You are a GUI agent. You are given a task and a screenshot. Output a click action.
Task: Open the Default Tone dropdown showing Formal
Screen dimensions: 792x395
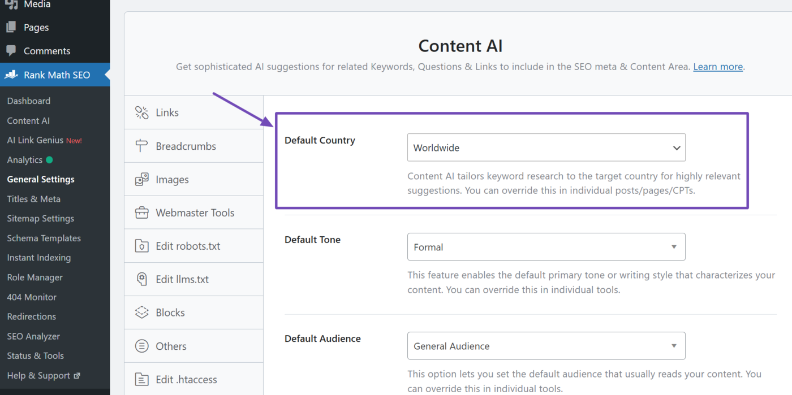click(x=546, y=247)
